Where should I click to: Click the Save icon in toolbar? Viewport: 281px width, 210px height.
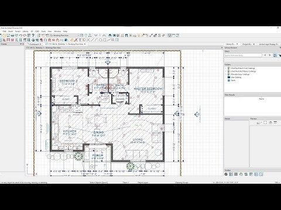pyautogui.click(x=8, y=36)
